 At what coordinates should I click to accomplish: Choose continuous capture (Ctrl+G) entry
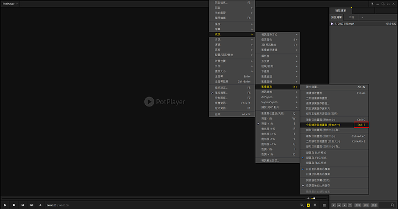334,93
